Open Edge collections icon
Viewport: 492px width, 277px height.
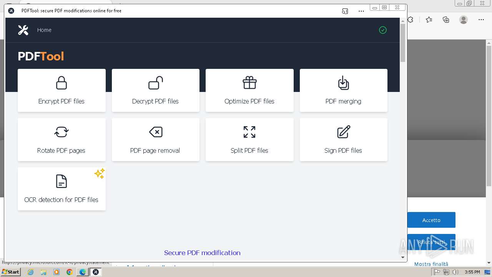(x=446, y=20)
